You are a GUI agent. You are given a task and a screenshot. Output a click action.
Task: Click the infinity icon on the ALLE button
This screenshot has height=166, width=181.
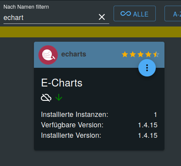(126, 13)
